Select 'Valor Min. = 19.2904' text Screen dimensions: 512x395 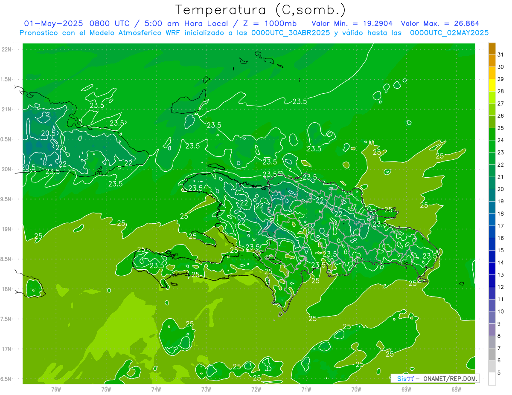[x=352, y=23]
